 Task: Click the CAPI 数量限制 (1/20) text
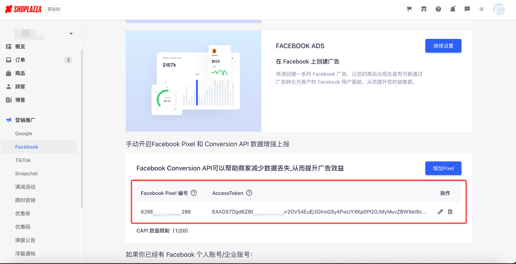click(x=162, y=231)
